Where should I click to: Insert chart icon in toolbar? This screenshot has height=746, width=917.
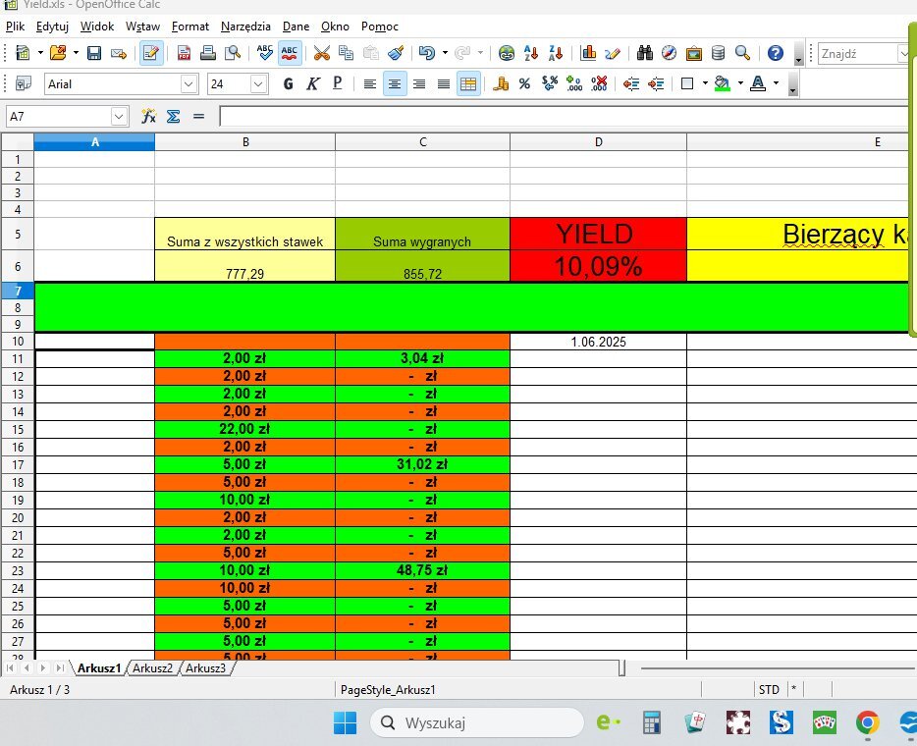(x=588, y=53)
